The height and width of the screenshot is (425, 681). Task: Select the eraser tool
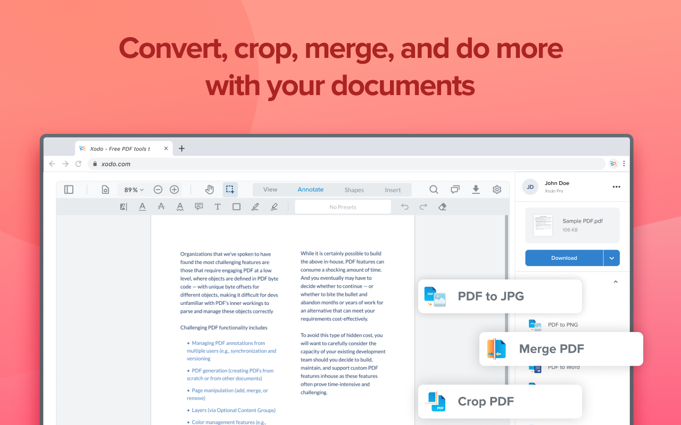pos(443,207)
